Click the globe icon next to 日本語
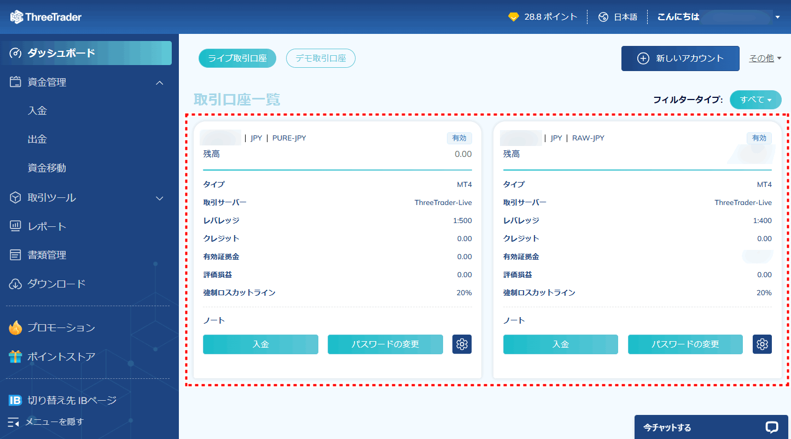This screenshot has height=439, width=791. [x=603, y=16]
